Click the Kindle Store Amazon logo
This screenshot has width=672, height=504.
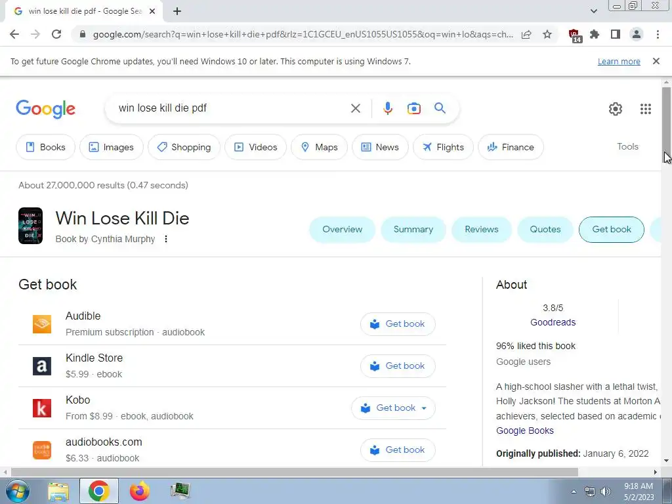click(42, 366)
